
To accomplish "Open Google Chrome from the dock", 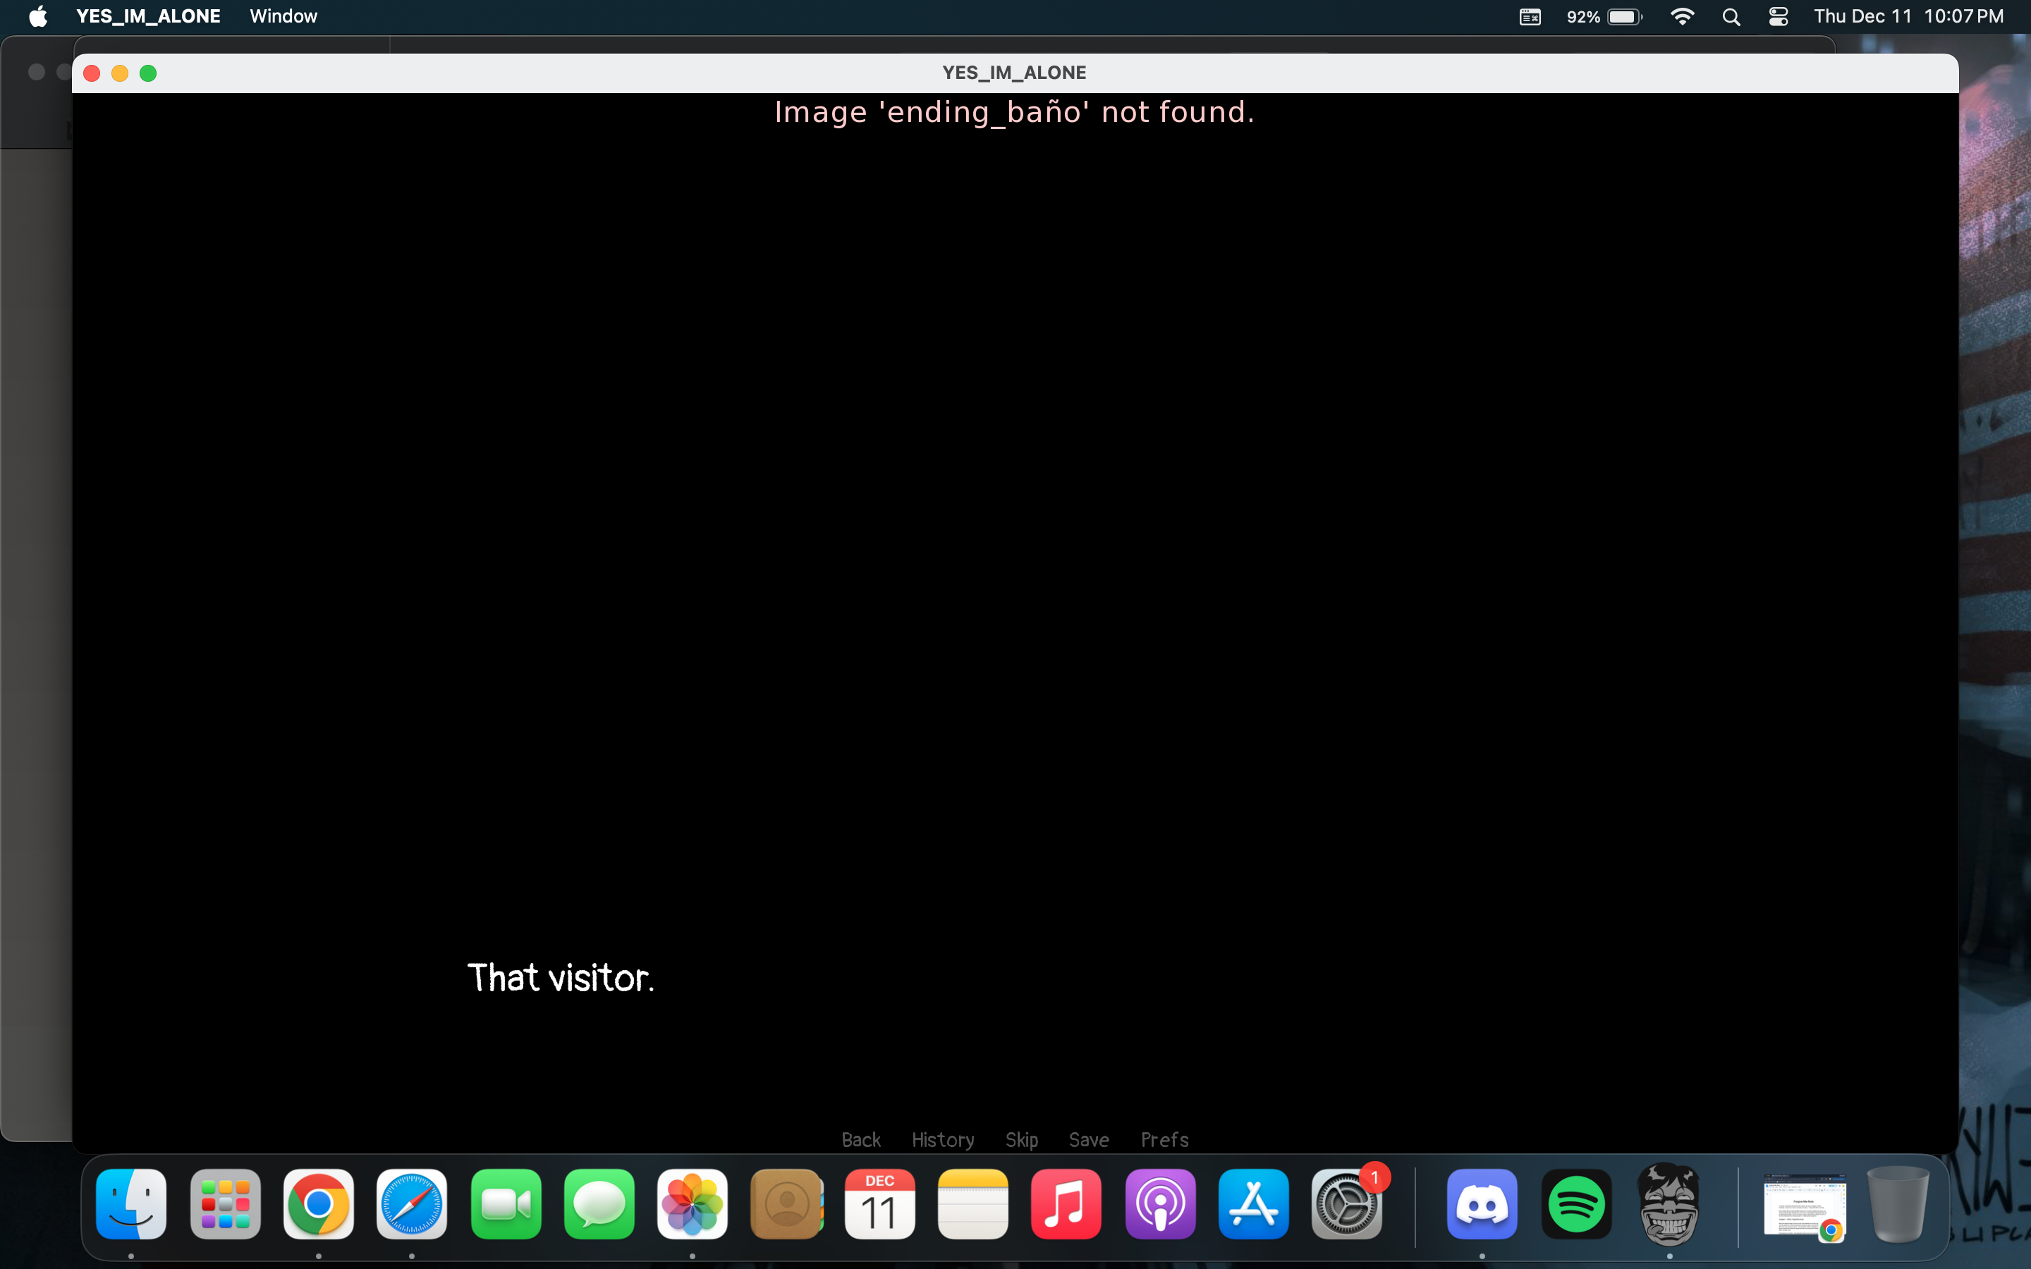I will [x=318, y=1204].
